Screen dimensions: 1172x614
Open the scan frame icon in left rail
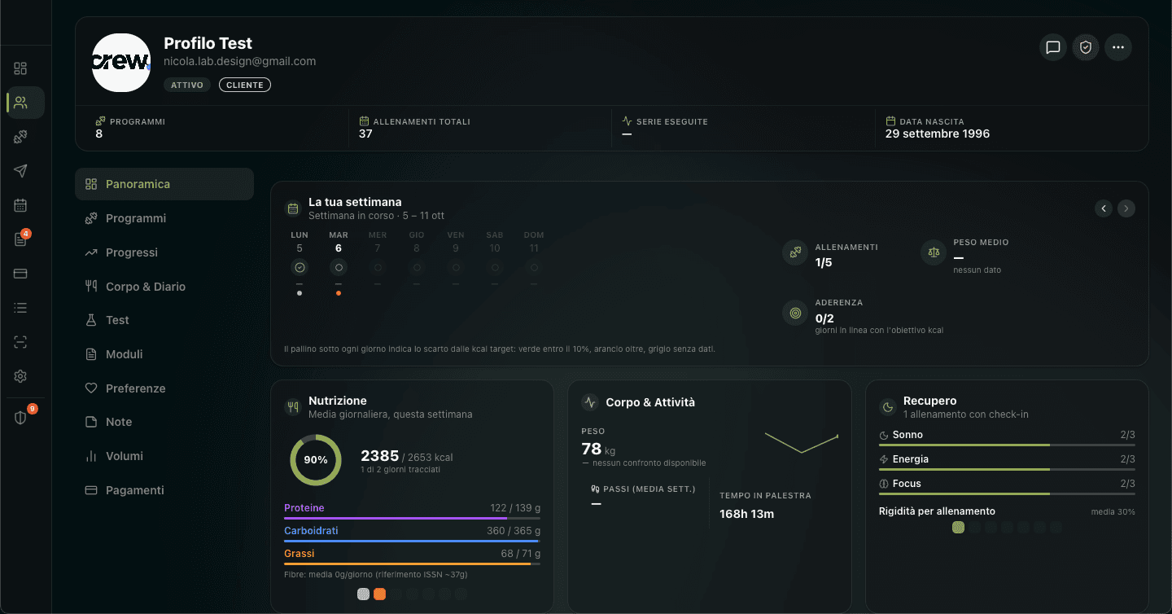pos(20,342)
